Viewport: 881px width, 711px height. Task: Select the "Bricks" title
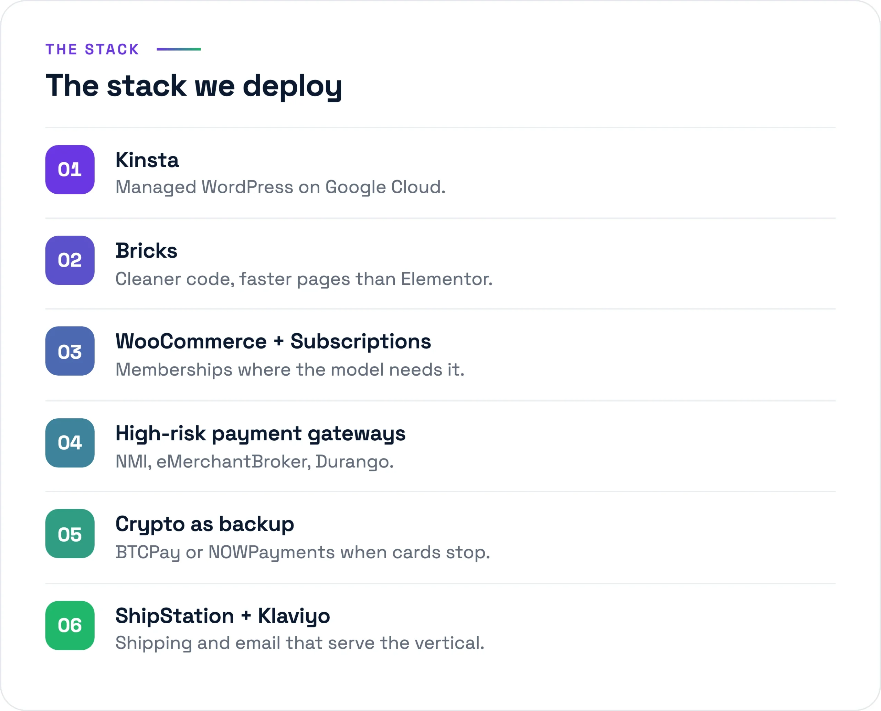(146, 251)
